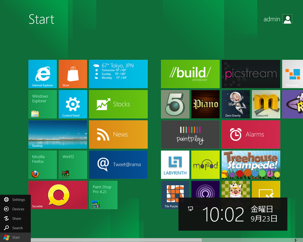
Task: Open the Tokyo weather tile
Action: (x=118, y=74)
